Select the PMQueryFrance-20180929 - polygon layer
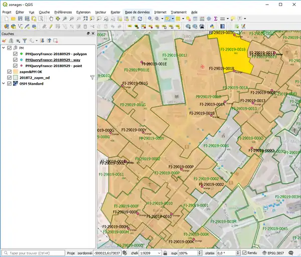The image size is (301, 257). tap(56, 54)
